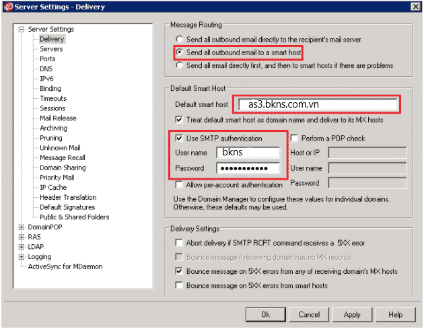Image resolution: width=424 pixels, height=329 pixels.
Task: Open the Ports settings page
Action: tap(48, 59)
